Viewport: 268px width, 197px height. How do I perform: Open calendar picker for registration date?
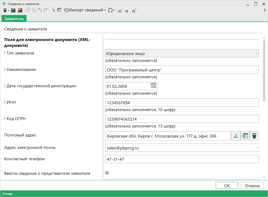tap(153, 86)
